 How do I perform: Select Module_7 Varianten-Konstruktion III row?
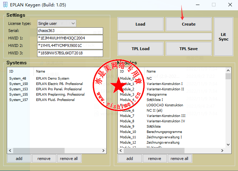point(172,116)
